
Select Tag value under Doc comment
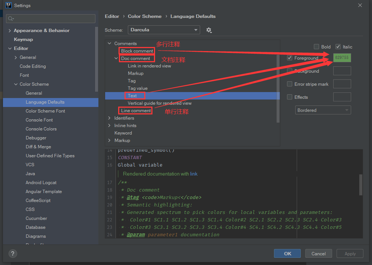tap(138, 88)
